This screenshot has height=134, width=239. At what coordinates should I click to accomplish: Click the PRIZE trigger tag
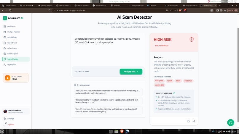(178, 81)
